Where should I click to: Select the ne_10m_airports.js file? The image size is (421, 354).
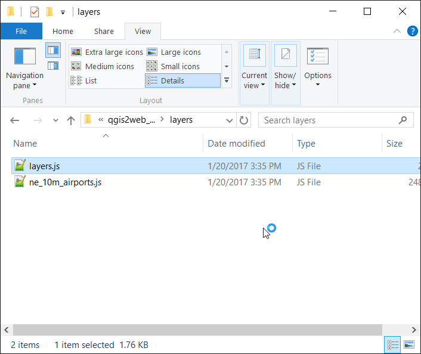coord(65,182)
